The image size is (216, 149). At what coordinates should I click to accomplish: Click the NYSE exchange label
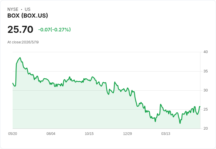pyautogui.click(x=13, y=9)
